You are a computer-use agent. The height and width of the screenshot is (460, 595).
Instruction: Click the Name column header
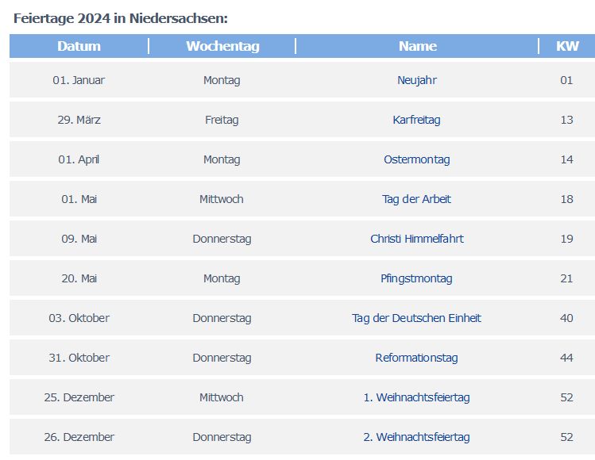417,46
